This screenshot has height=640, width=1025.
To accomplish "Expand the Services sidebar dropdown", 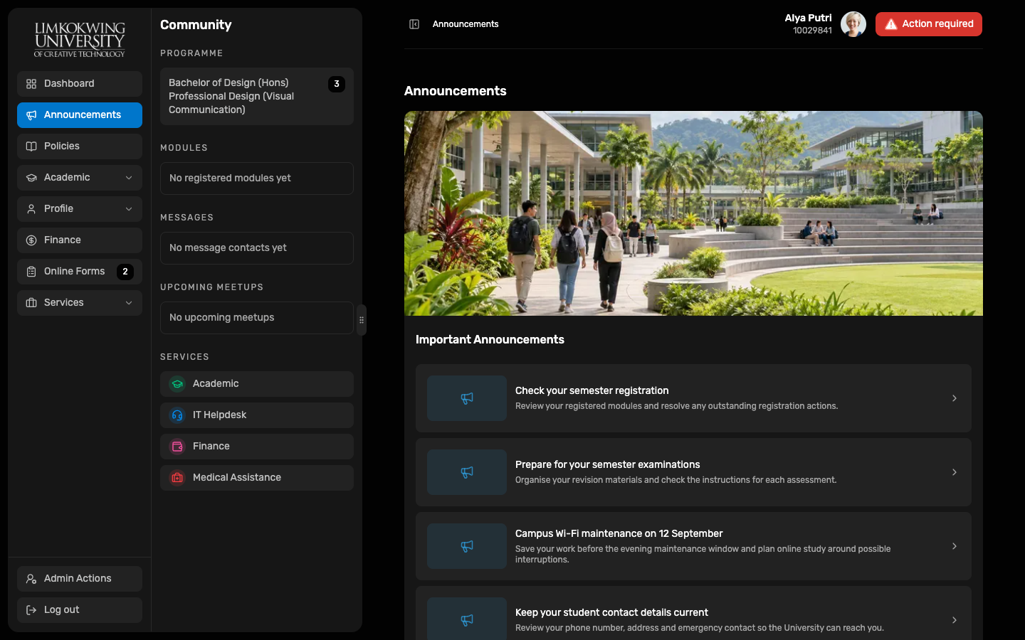I will (x=80, y=303).
